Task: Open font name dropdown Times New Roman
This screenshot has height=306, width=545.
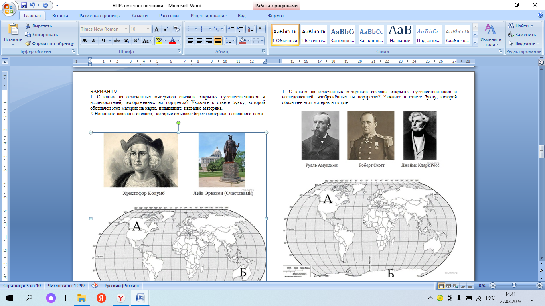Action: [x=126, y=29]
